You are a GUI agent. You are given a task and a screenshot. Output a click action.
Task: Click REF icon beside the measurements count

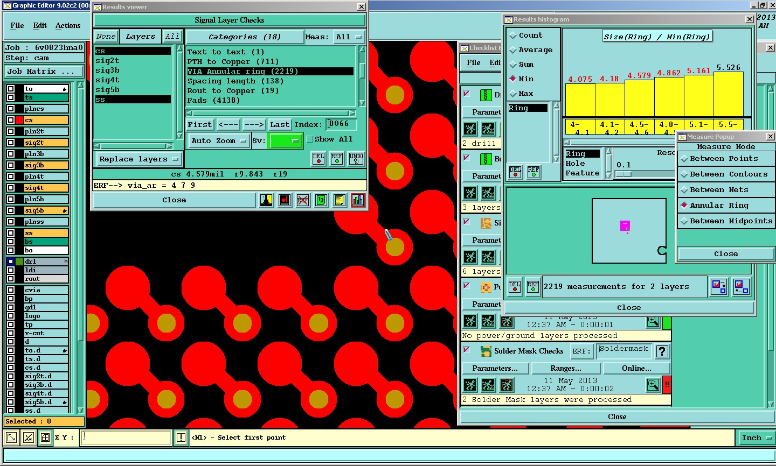pyautogui.click(x=533, y=287)
